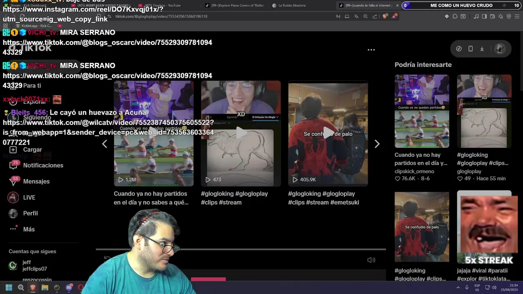Click the microphone icon in system tray
Viewport: 523px width, 294px height.
pyautogui.click(x=467, y=287)
